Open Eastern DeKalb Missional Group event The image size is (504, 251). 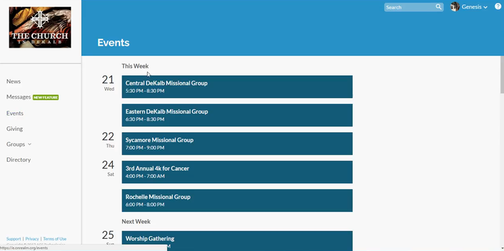(x=237, y=115)
